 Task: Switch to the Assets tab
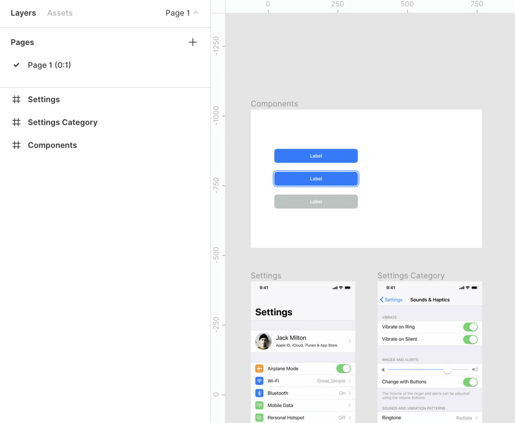[60, 13]
